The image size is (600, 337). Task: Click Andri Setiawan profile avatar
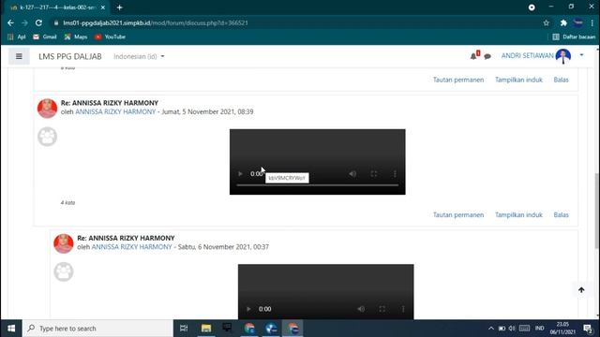pos(562,56)
